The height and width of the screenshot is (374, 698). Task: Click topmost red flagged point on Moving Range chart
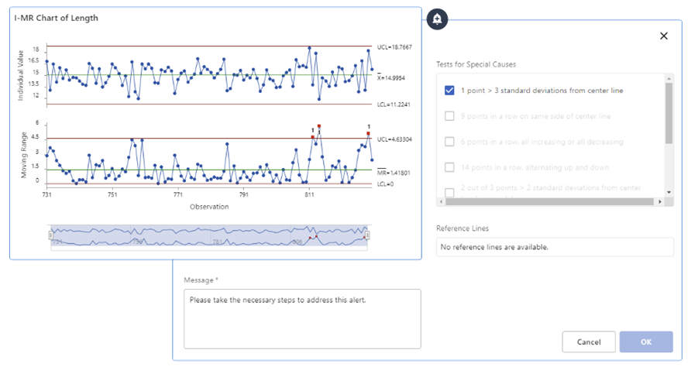coord(319,125)
